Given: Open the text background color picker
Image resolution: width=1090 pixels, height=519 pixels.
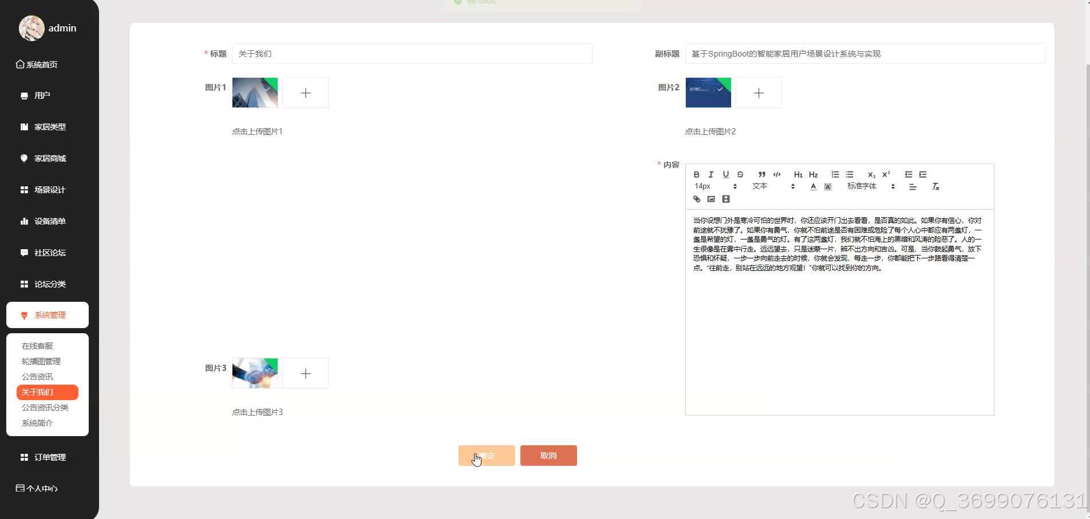Looking at the screenshot, I should pos(828,186).
